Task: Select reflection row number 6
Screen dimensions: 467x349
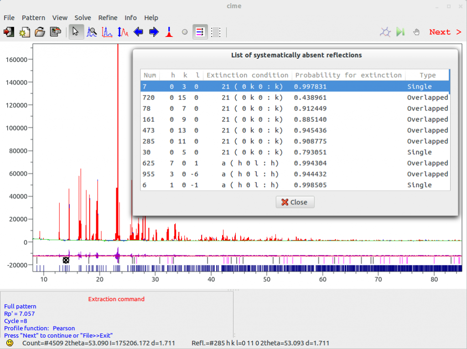Action: [295, 185]
